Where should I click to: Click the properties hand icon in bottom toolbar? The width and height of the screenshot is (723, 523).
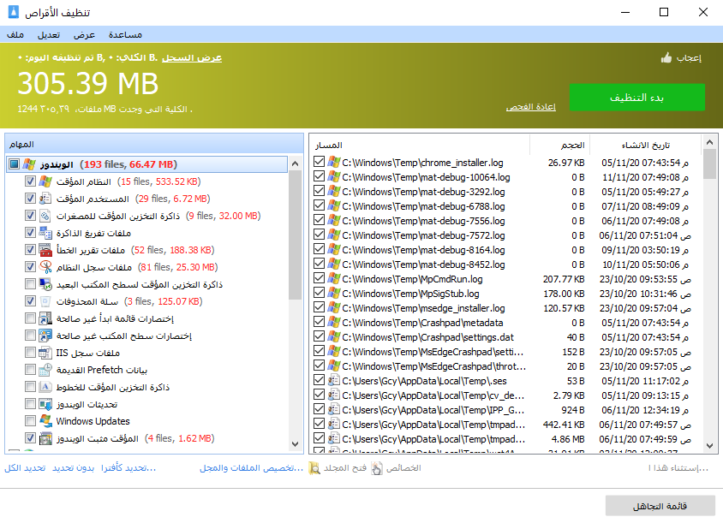[377, 468]
